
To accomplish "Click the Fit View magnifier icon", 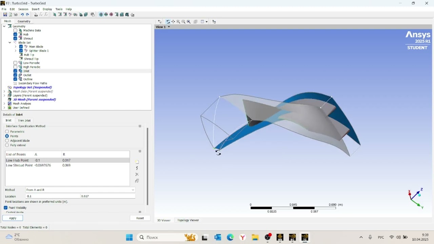I will [x=189, y=22].
